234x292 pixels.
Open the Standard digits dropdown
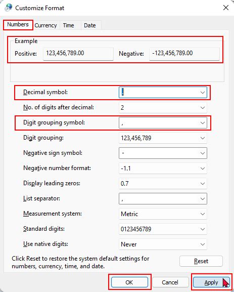coord(163,229)
